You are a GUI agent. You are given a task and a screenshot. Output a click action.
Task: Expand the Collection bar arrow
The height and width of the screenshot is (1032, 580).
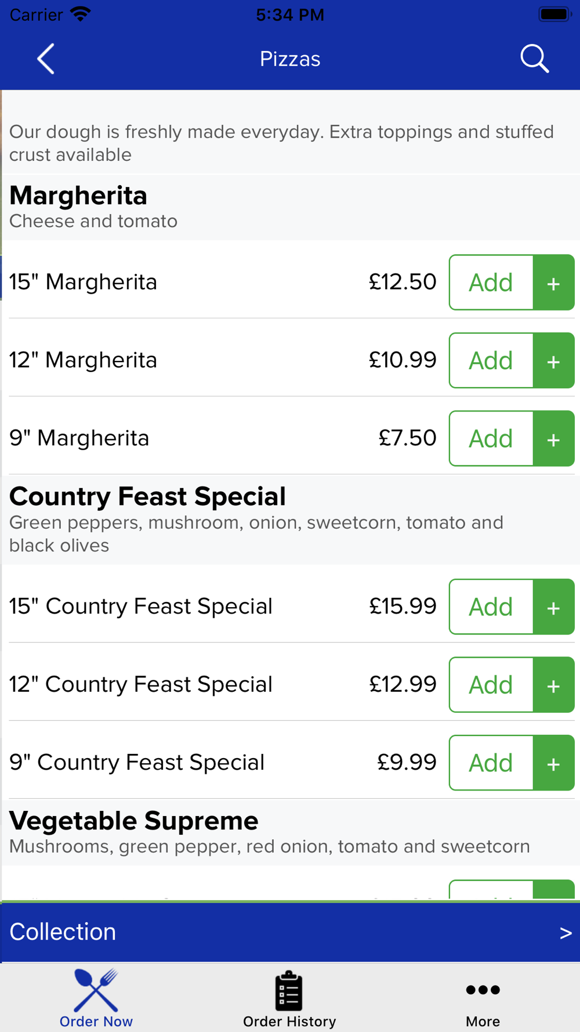pyautogui.click(x=565, y=933)
